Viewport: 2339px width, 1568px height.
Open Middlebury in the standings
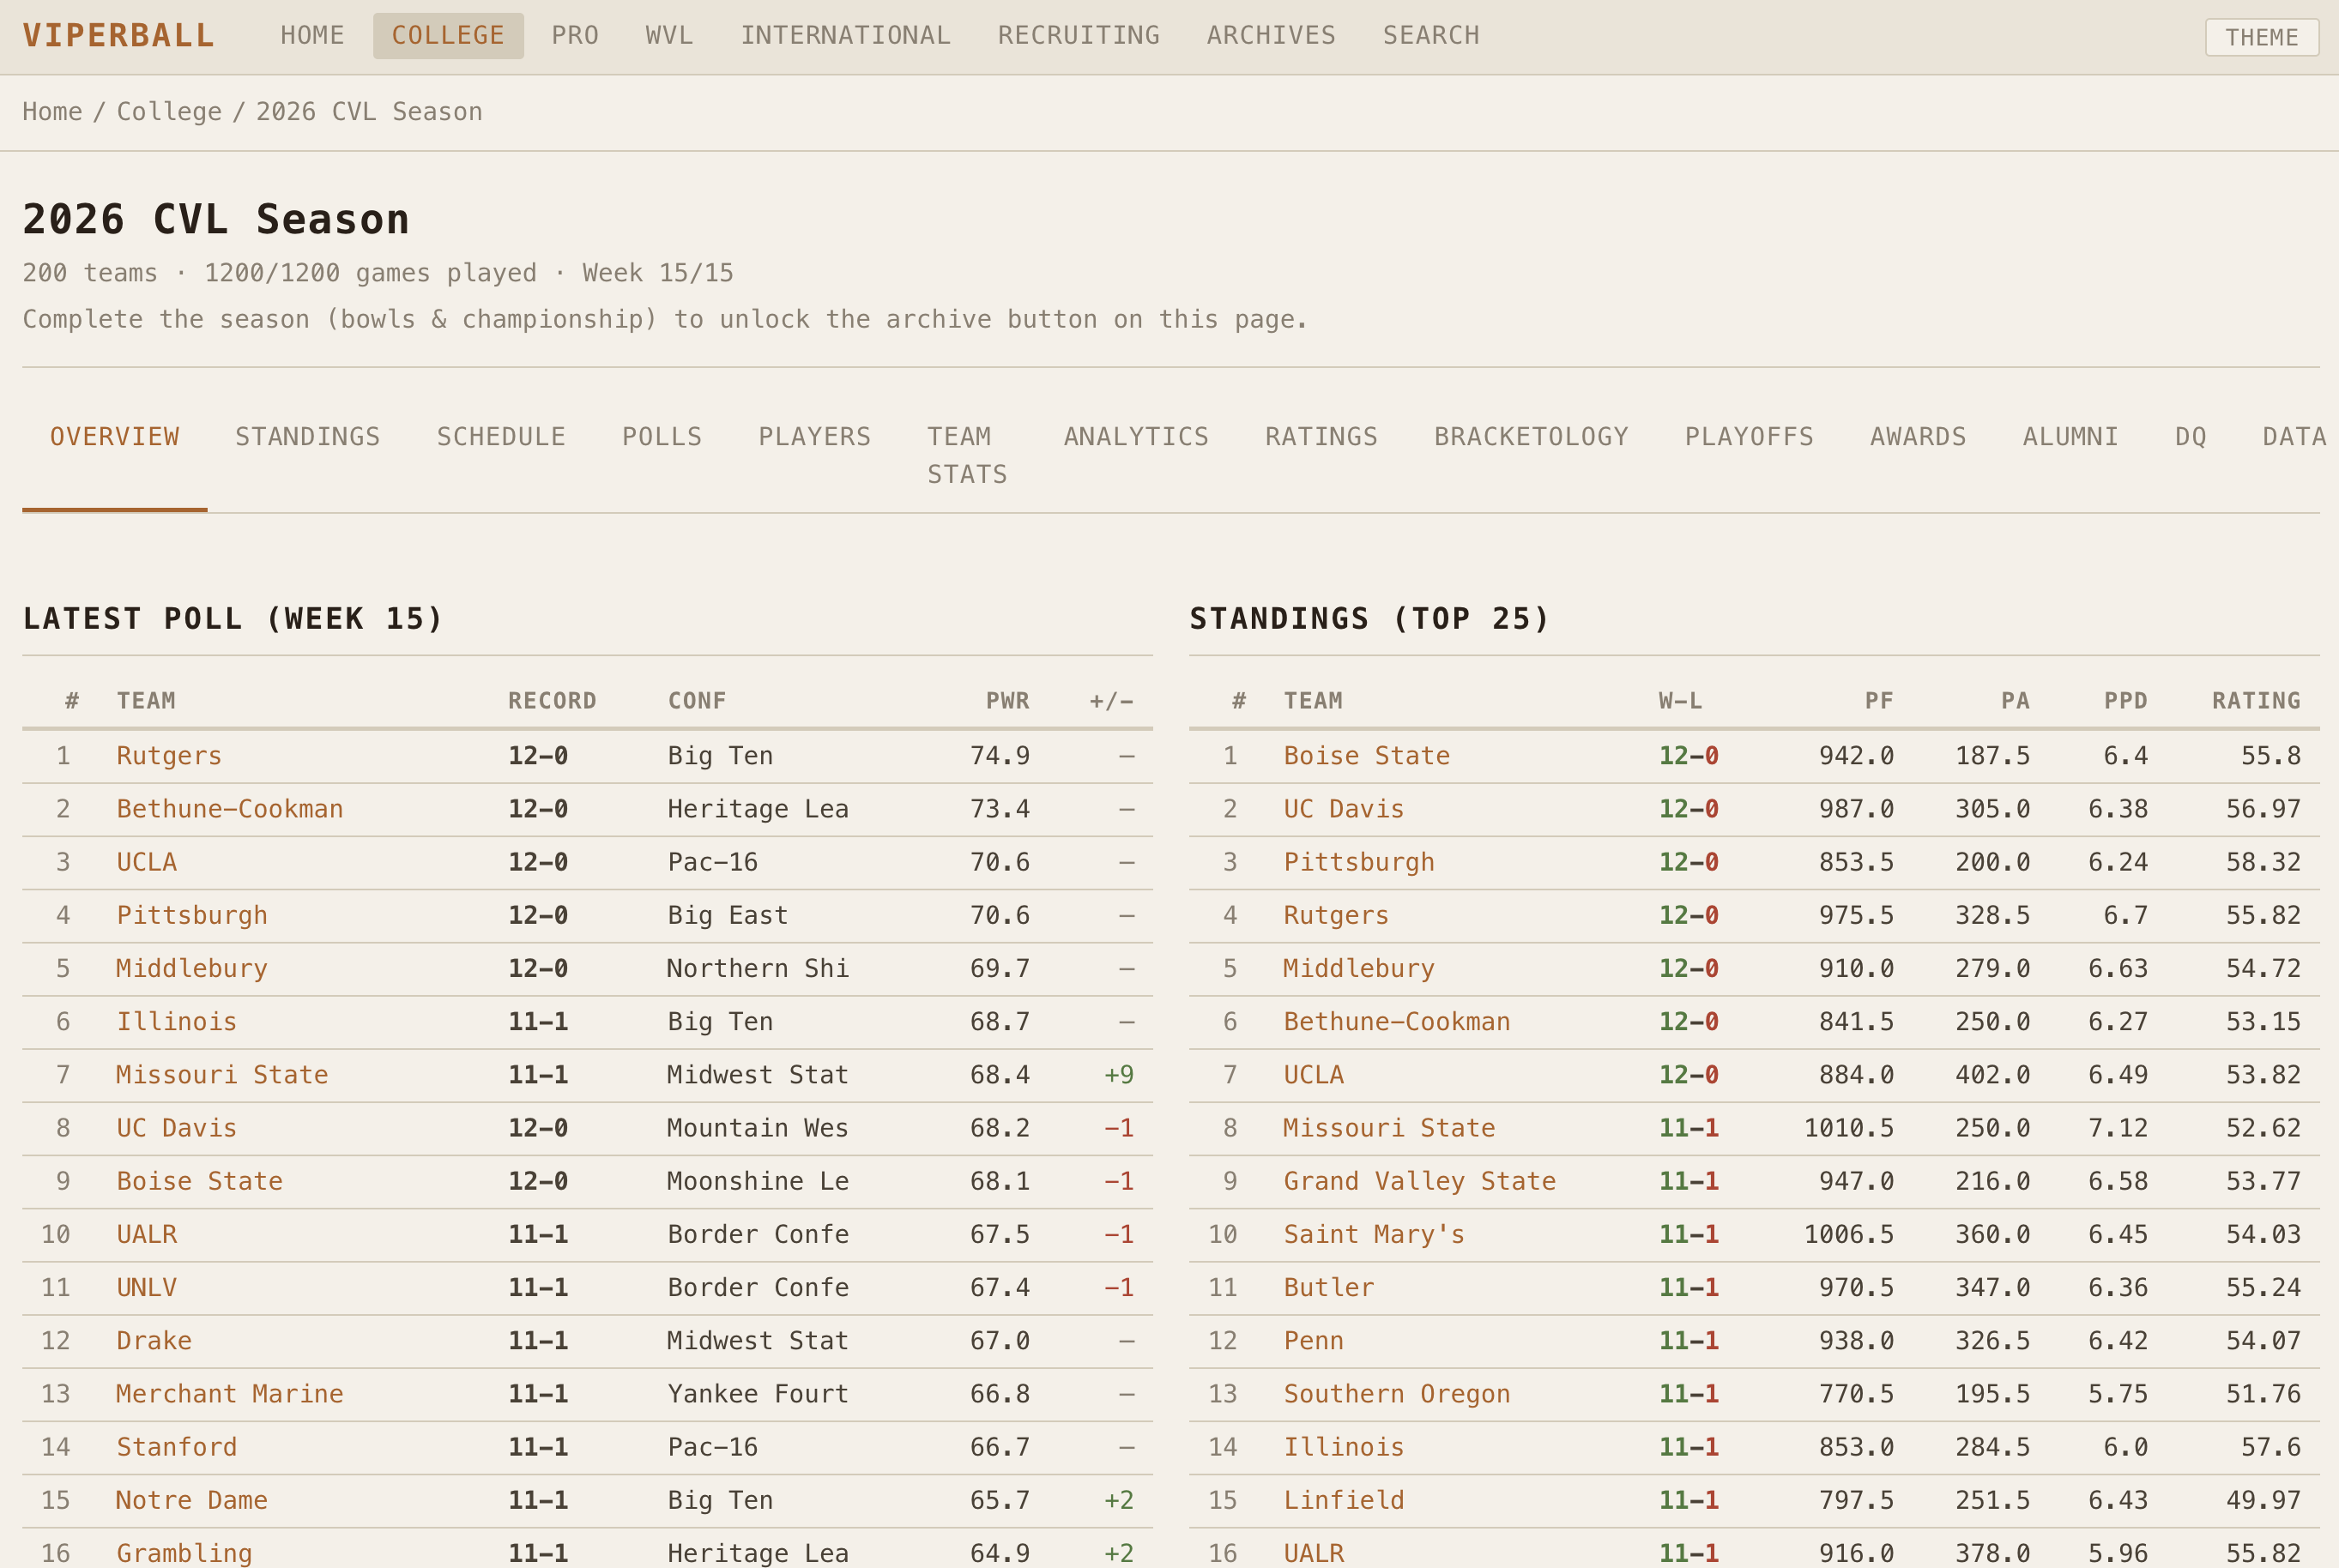tap(1359, 968)
